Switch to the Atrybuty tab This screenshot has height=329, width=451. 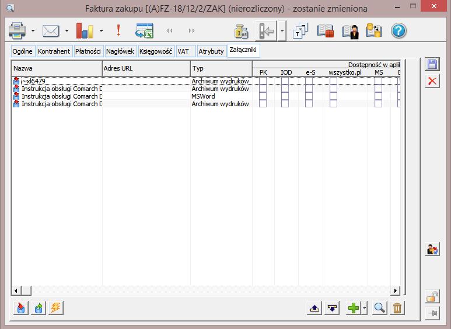coord(211,51)
